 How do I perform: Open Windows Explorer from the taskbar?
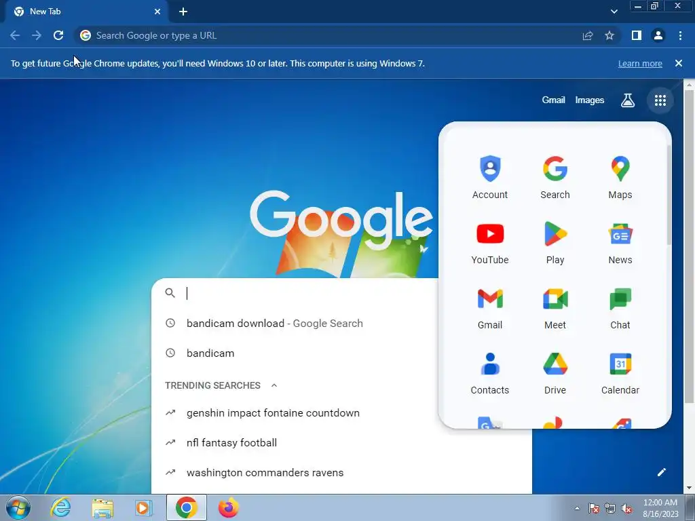(102, 507)
